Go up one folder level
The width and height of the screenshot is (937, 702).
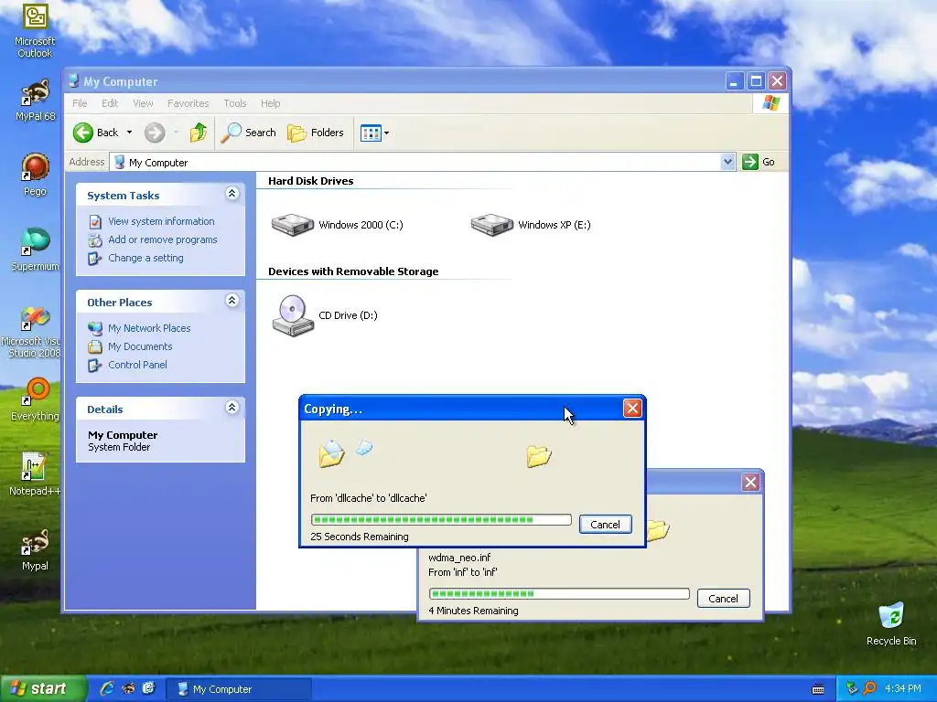[199, 133]
